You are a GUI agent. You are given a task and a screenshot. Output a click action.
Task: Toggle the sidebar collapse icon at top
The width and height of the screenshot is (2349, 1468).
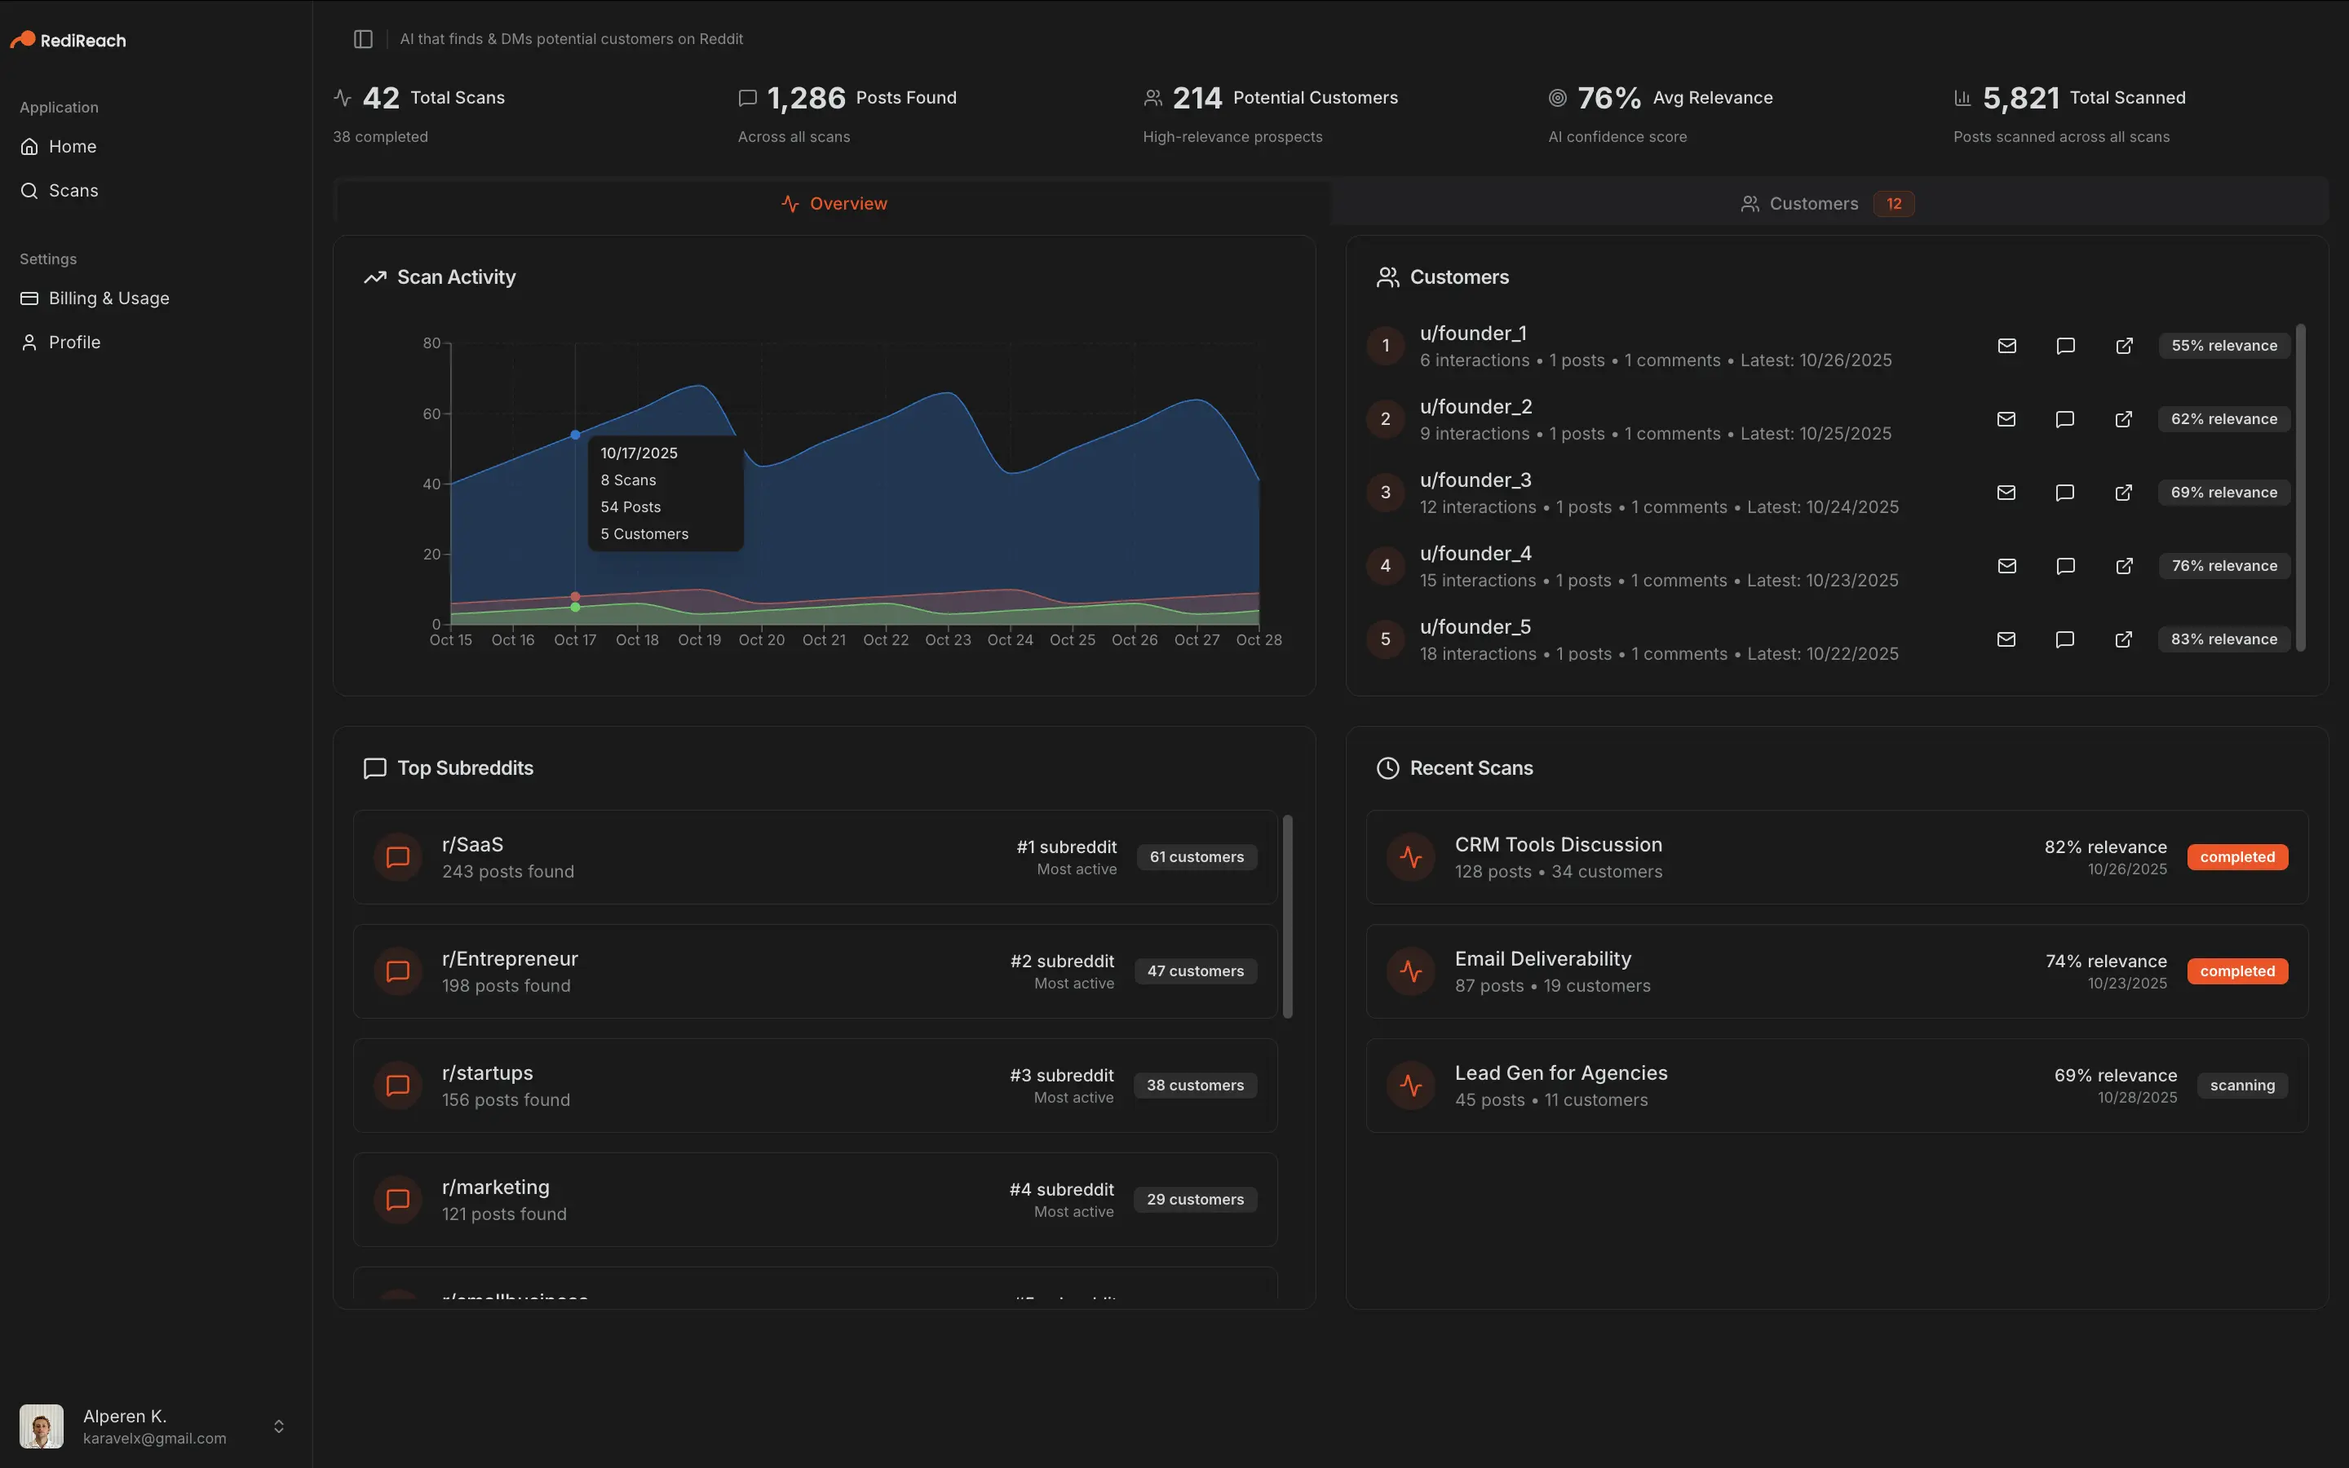point(363,39)
